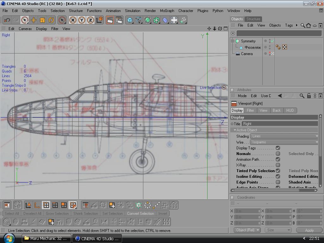Click the Undo arrow icon
The height and width of the screenshot is (243, 324).
[7, 20]
